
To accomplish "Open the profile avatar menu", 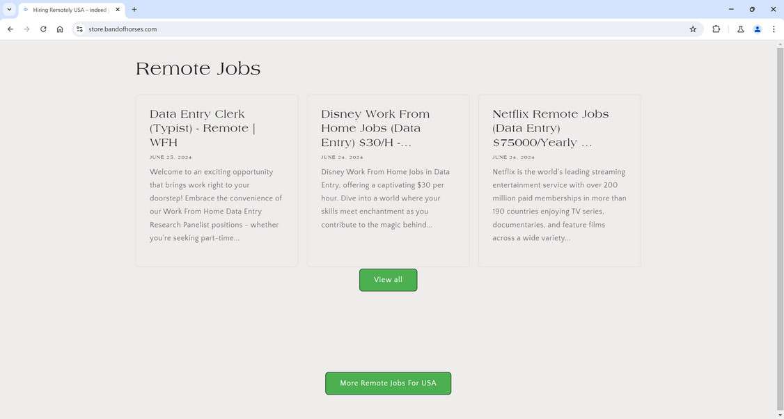I will pos(757,29).
